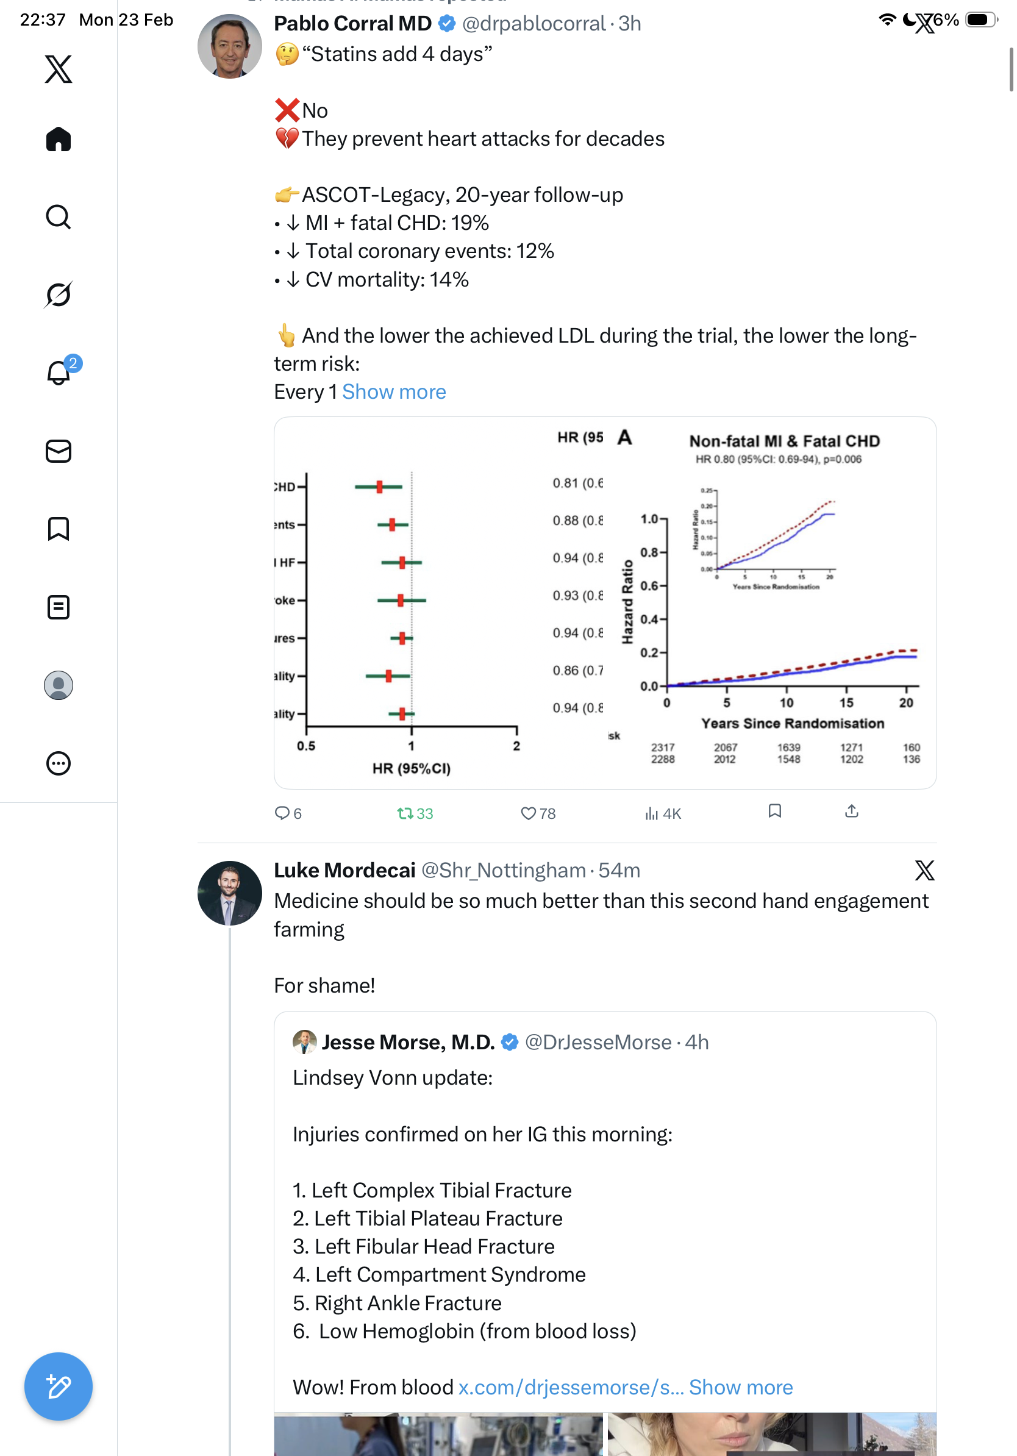Screen dimensions: 1017x1456
Task: Bookmark Pablo Corral's statins post
Action: click(x=774, y=811)
